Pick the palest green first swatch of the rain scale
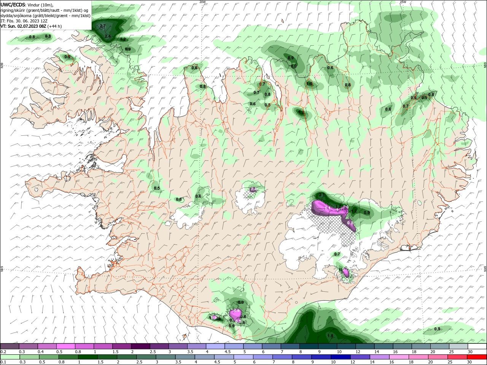The image size is (487, 365). (x=10, y=357)
